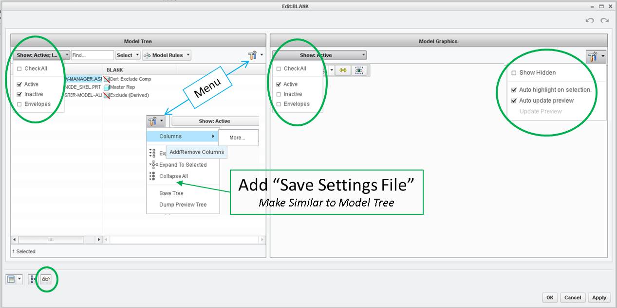Enable the Show Hidden checkbox
The width and height of the screenshot is (617, 308).
pyautogui.click(x=514, y=73)
